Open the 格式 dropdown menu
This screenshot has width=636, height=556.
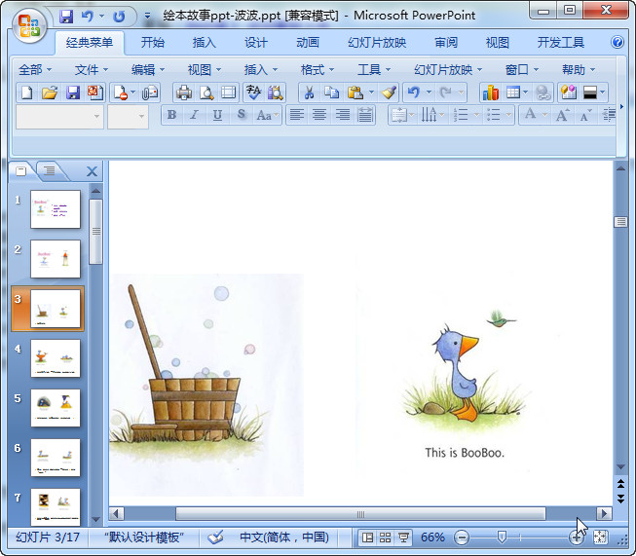coord(318,70)
